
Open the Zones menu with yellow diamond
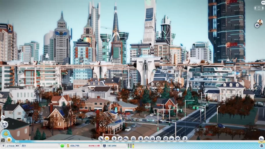pos(107,139)
